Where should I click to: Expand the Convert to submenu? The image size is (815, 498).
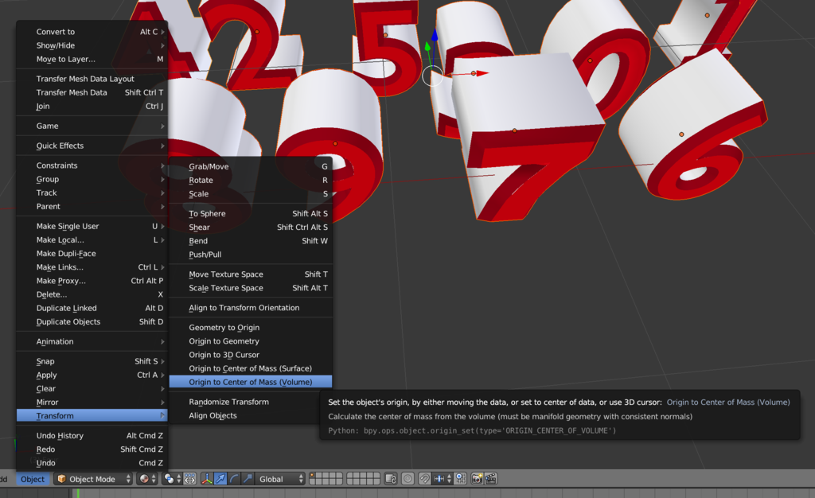92,32
